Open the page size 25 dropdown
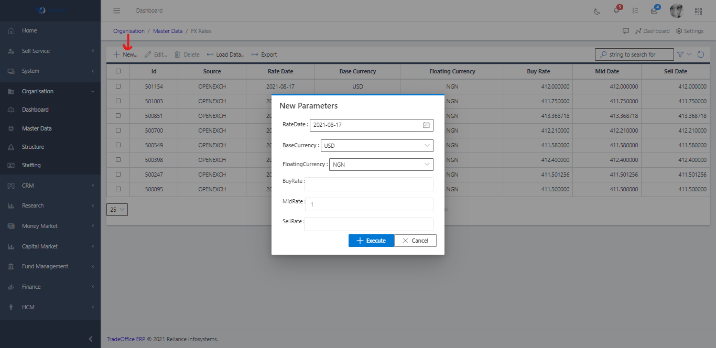Image resolution: width=716 pixels, height=348 pixels. pyautogui.click(x=117, y=210)
